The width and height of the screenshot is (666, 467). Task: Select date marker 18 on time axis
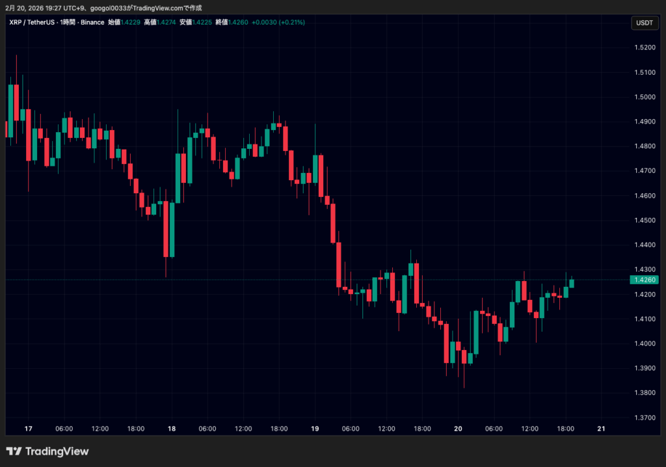(x=172, y=429)
